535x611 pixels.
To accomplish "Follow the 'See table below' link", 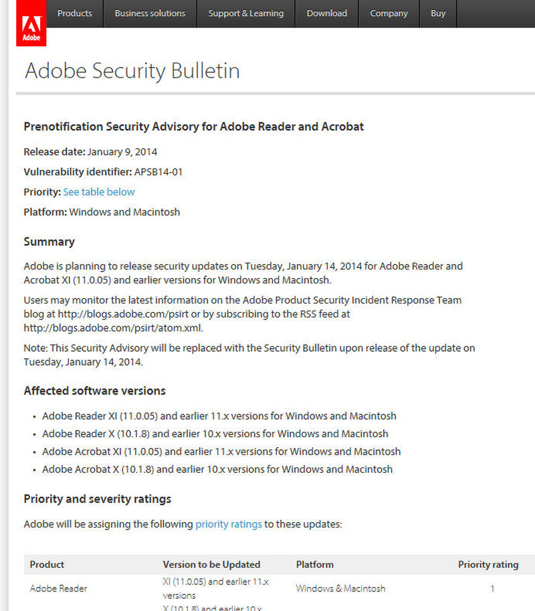I will tap(99, 192).
